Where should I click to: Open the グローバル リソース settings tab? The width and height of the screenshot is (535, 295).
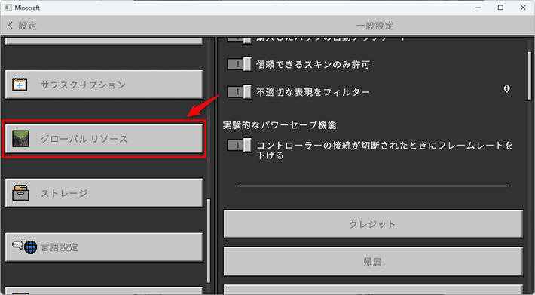[x=104, y=139]
